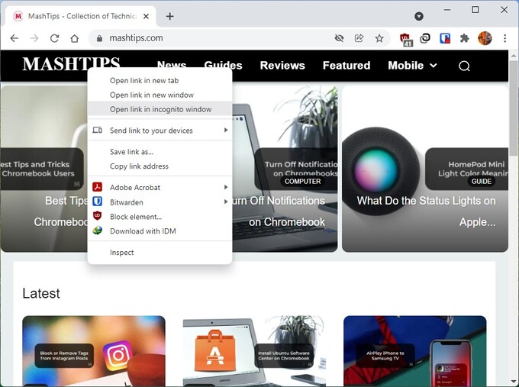This screenshot has width=519, height=387.
Task: Choose Inspect from context menu
Action: click(160, 252)
